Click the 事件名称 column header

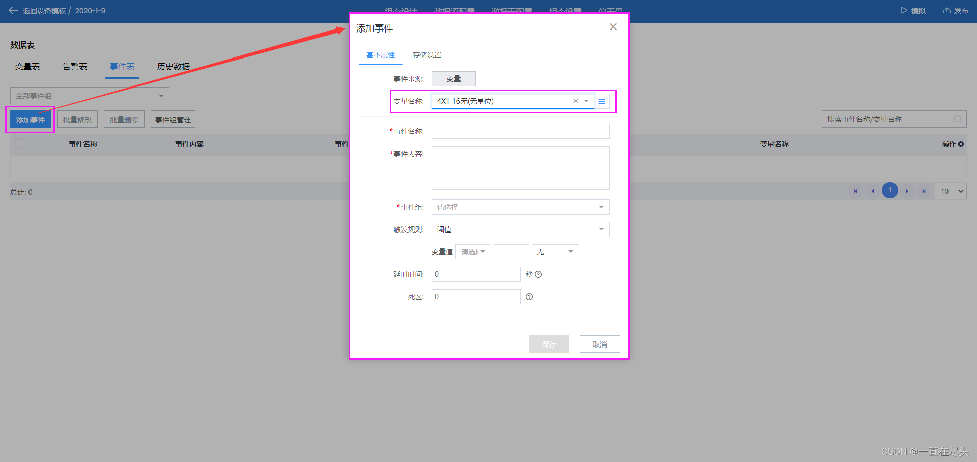pyautogui.click(x=83, y=145)
